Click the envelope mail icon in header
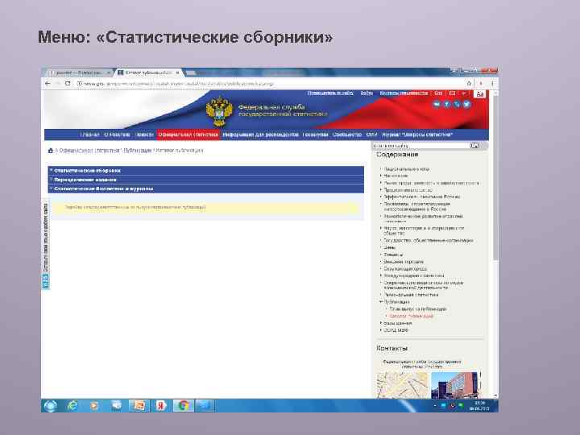 pos(452,93)
